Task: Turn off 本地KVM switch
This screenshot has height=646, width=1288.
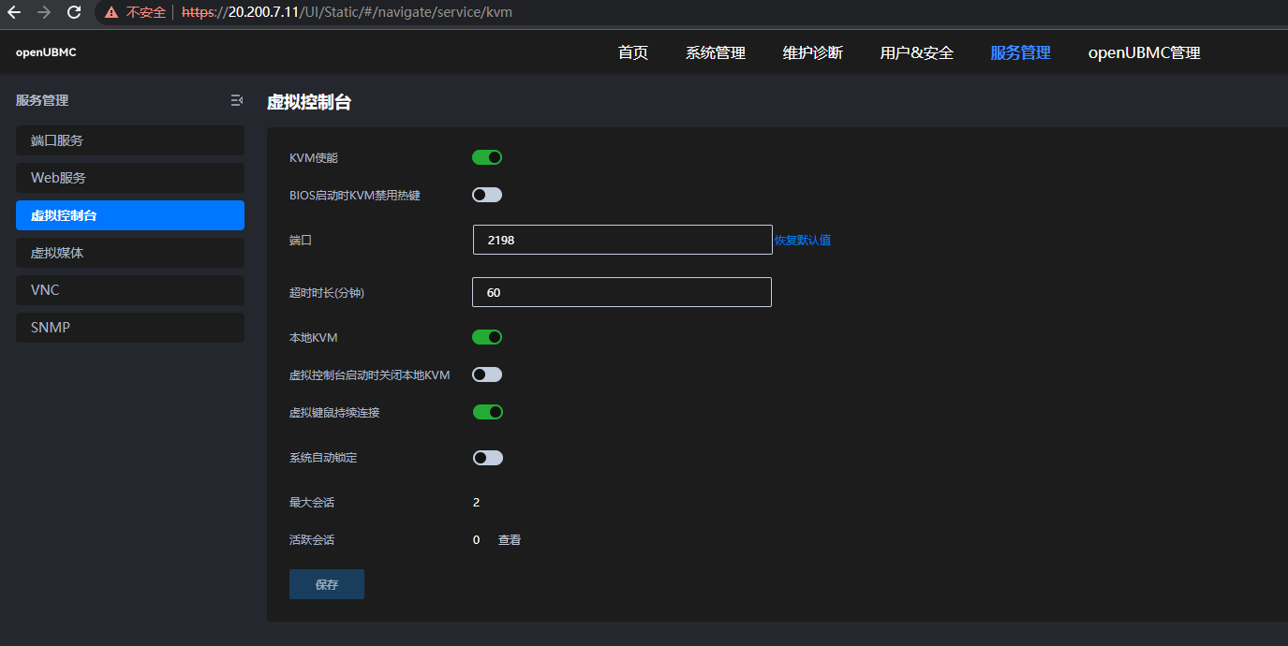Action: [x=487, y=337]
